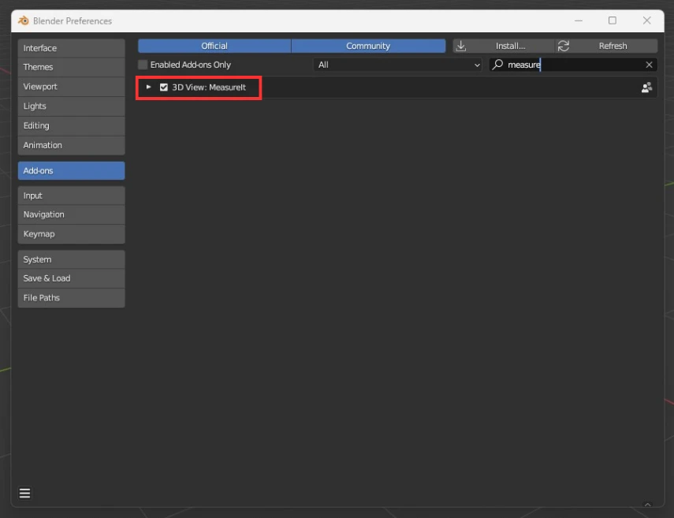Click the collapse chevron at bottom right

[x=648, y=505]
